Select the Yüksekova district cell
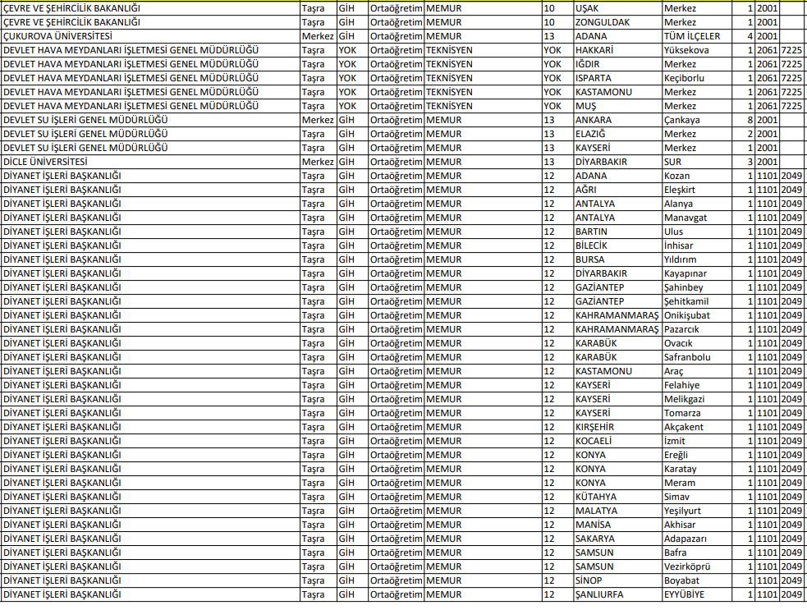The image size is (807, 610). 697,50
